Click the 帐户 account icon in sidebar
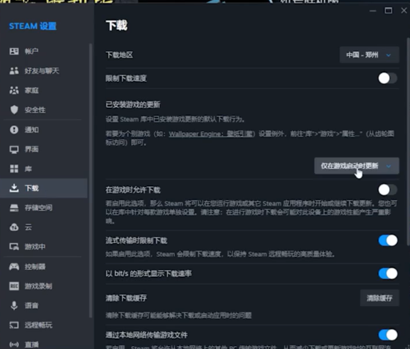This screenshot has height=349, width=410. point(14,52)
